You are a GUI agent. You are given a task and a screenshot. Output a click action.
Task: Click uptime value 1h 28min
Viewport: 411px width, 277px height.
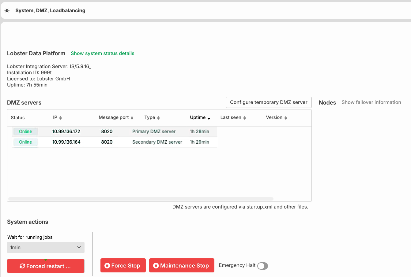199,131
